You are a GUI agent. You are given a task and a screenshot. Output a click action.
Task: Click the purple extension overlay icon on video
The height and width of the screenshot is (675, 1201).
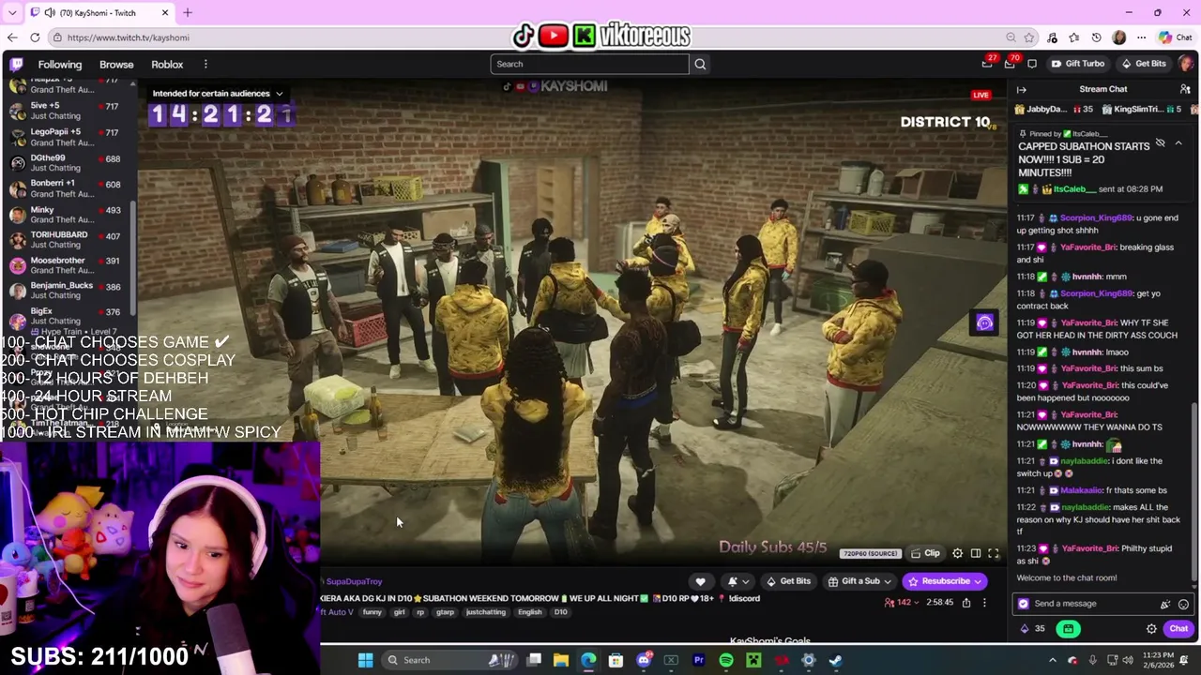(984, 323)
